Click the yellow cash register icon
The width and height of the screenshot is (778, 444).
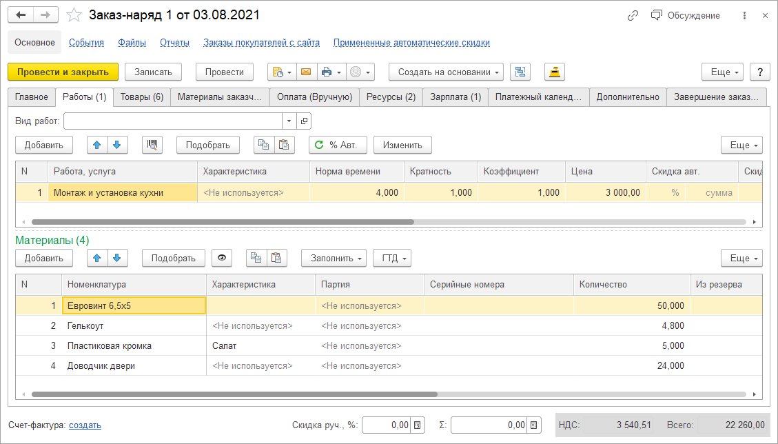[x=555, y=72]
